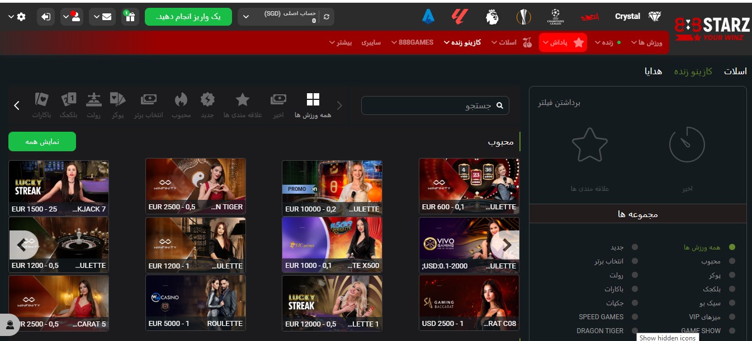The image size is (752, 341).
Task: Select the Roulette category icon
Action: pyautogui.click(x=93, y=104)
